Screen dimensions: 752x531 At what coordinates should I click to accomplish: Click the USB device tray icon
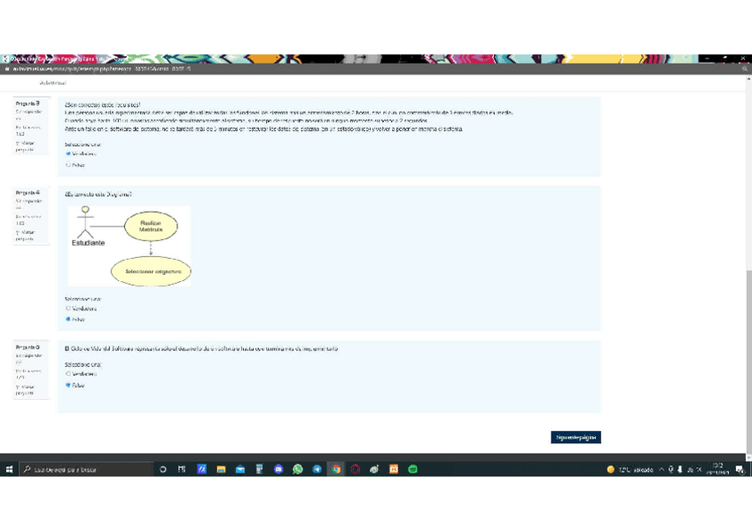pos(680,470)
